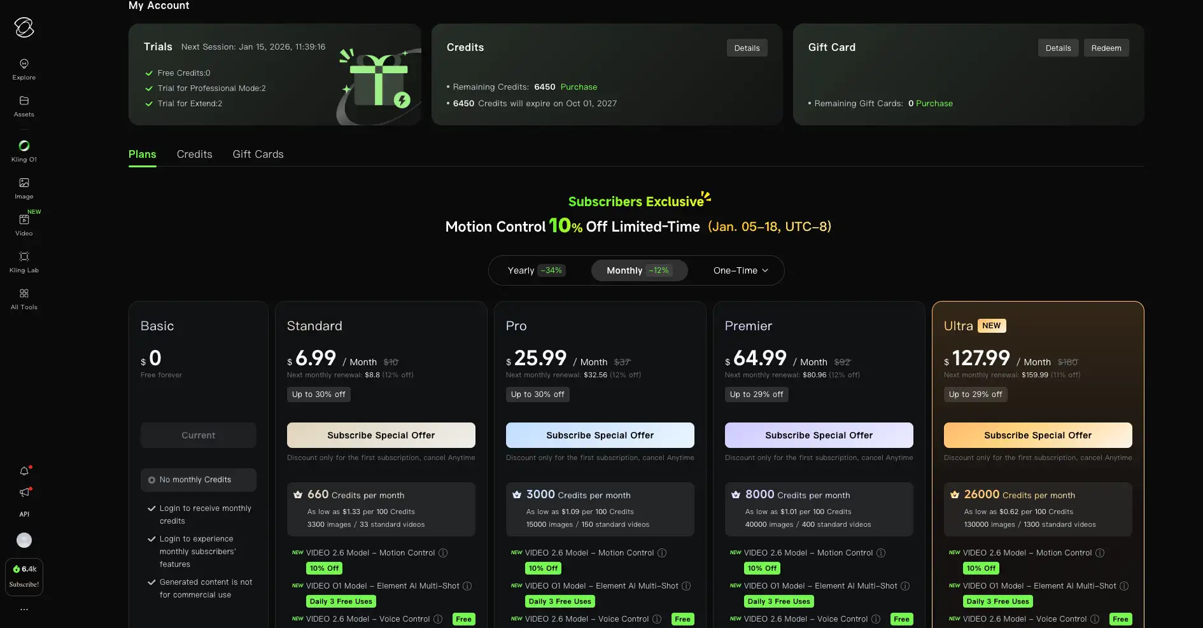The height and width of the screenshot is (628, 1203).
Task: Select the Yearly billing option
Action: [x=535, y=270]
